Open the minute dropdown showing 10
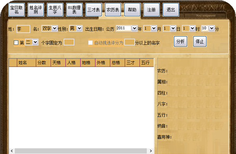236x154 pixels. [212, 28]
